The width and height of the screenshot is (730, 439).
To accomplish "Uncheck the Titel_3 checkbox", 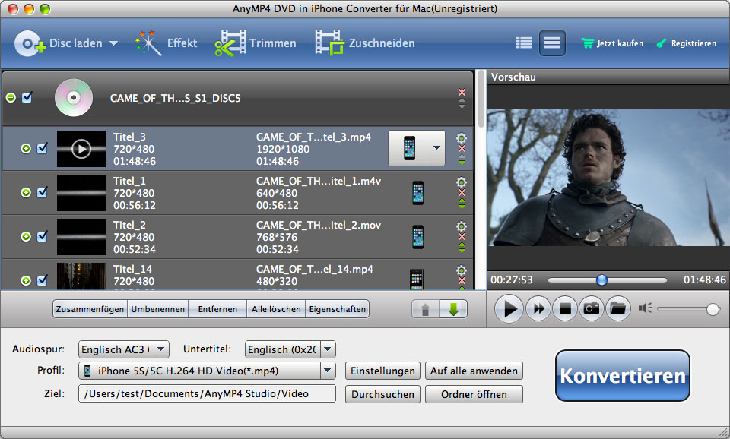I will click(43, 148).
